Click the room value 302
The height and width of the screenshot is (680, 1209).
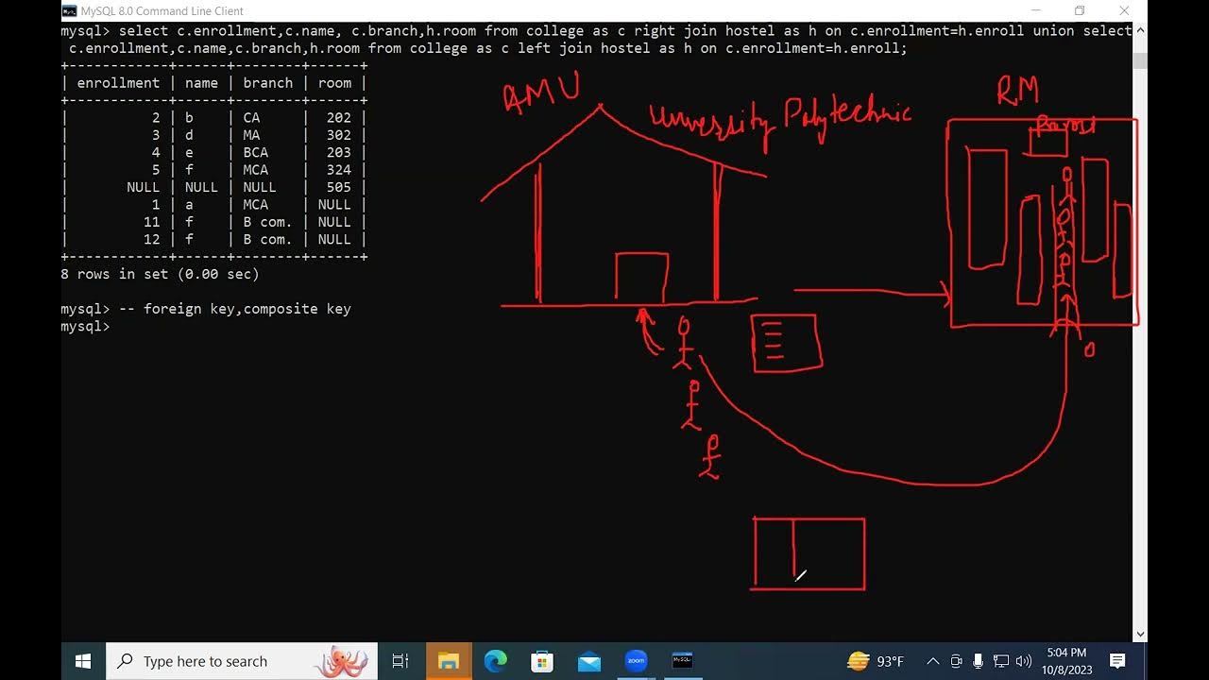coord(339,135)
